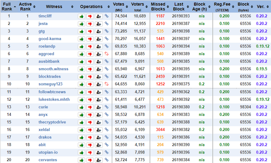This screenshot has width=271, height=163.
Task: Open link icon for xeldal
Action: pos(107,130)
